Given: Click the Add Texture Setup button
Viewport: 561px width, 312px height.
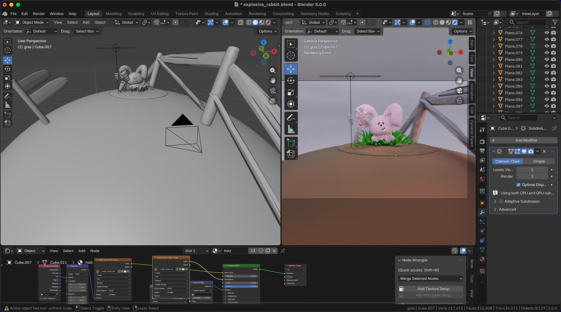Looking at the screenshot, I should pos(431,289).
